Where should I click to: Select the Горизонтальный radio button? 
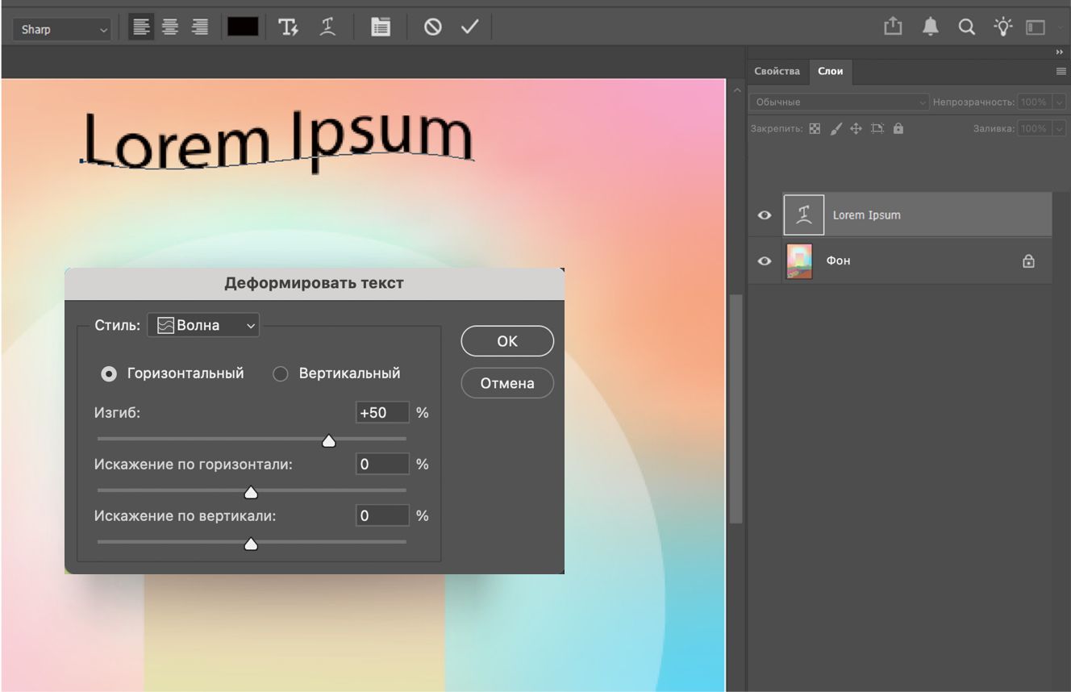109,374
